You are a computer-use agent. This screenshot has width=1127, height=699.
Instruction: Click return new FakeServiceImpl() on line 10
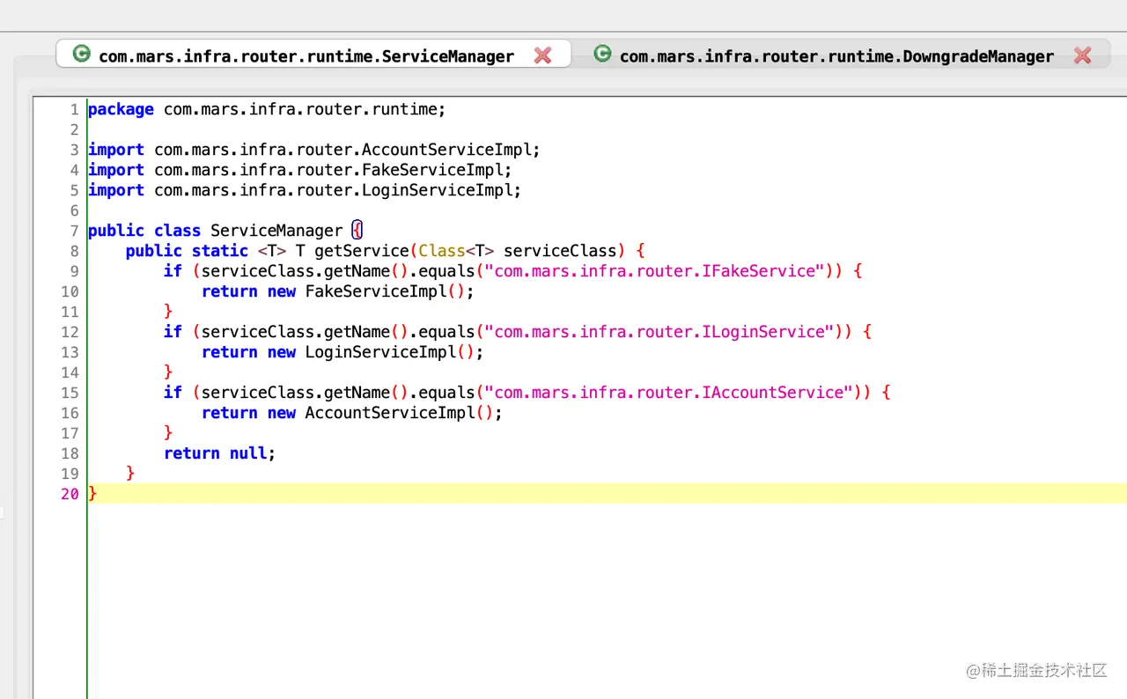(x=338, y=292)
